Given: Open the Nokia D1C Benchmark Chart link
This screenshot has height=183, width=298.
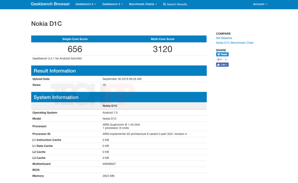Looking at the screenshot, I should click(235, 43).
